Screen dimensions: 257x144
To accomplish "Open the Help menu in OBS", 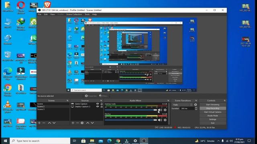I will (94, 14).
